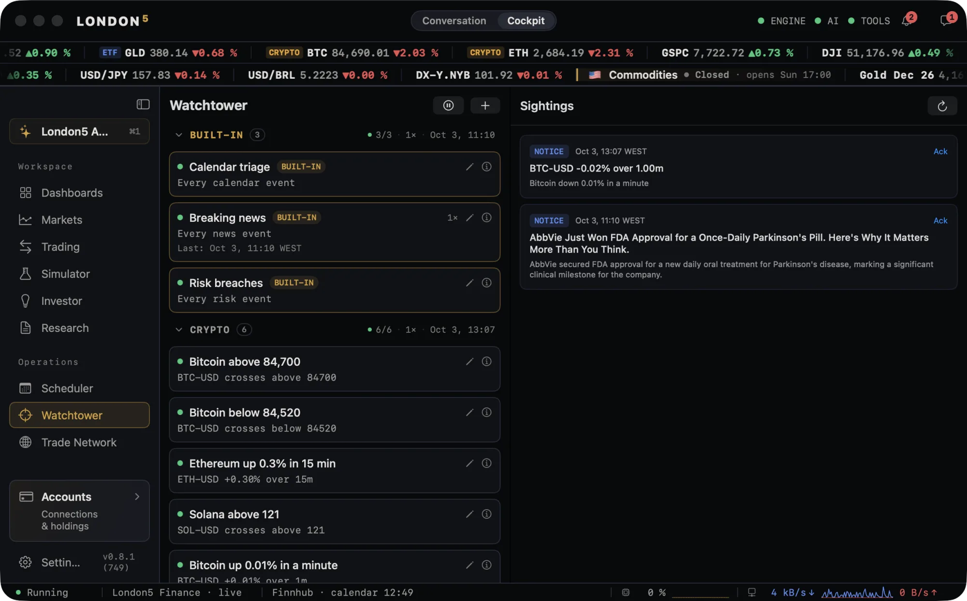Open the Simulator section
The height and width of the screenshot is (601, 967).
[79, 274]
